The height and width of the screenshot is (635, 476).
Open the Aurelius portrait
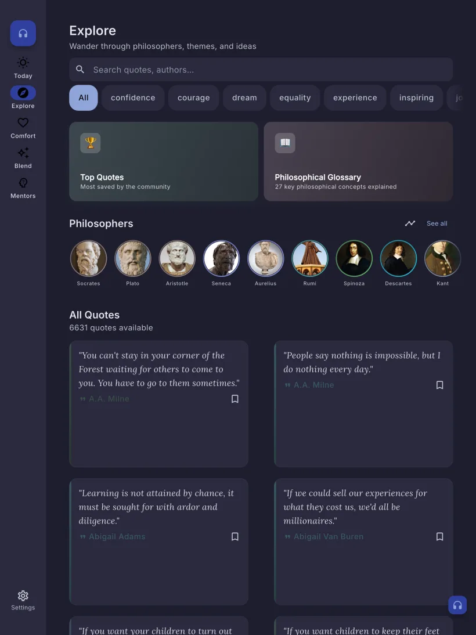265,258
